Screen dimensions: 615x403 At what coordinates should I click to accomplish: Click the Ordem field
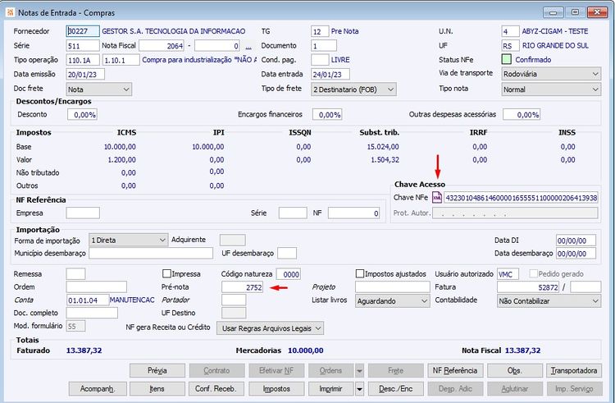point(97,286)
